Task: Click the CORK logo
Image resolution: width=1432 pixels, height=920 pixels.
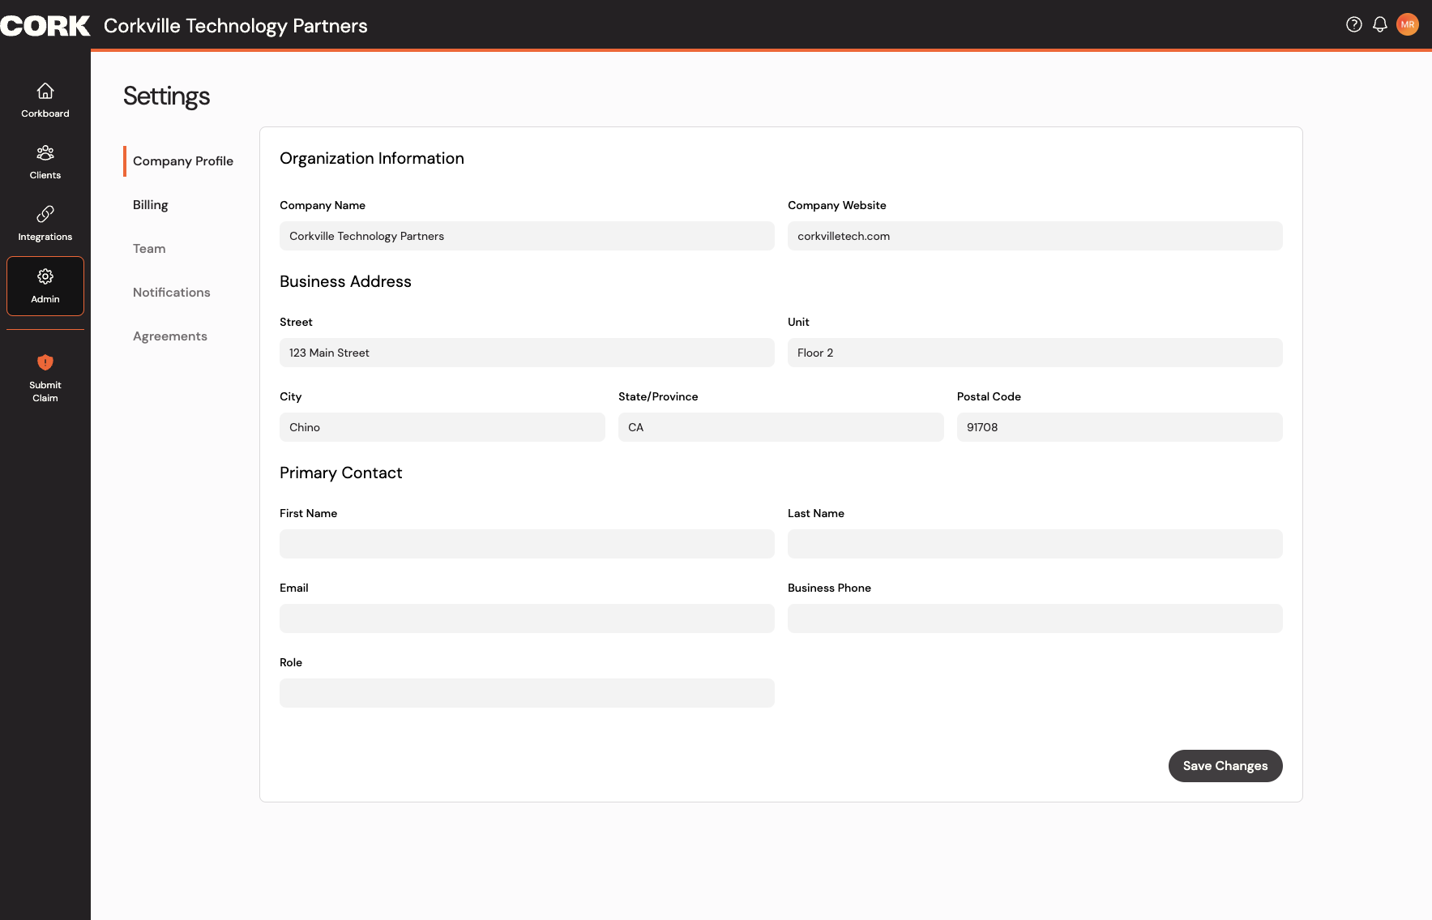Action: (x=45, y=26)
